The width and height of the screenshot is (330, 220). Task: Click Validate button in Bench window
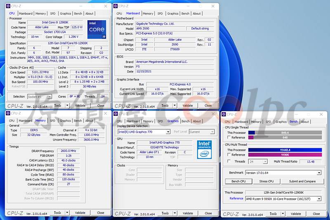296,214
